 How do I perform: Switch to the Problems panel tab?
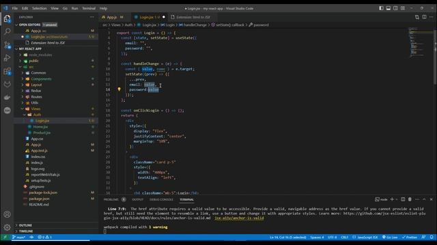point(111,199)
